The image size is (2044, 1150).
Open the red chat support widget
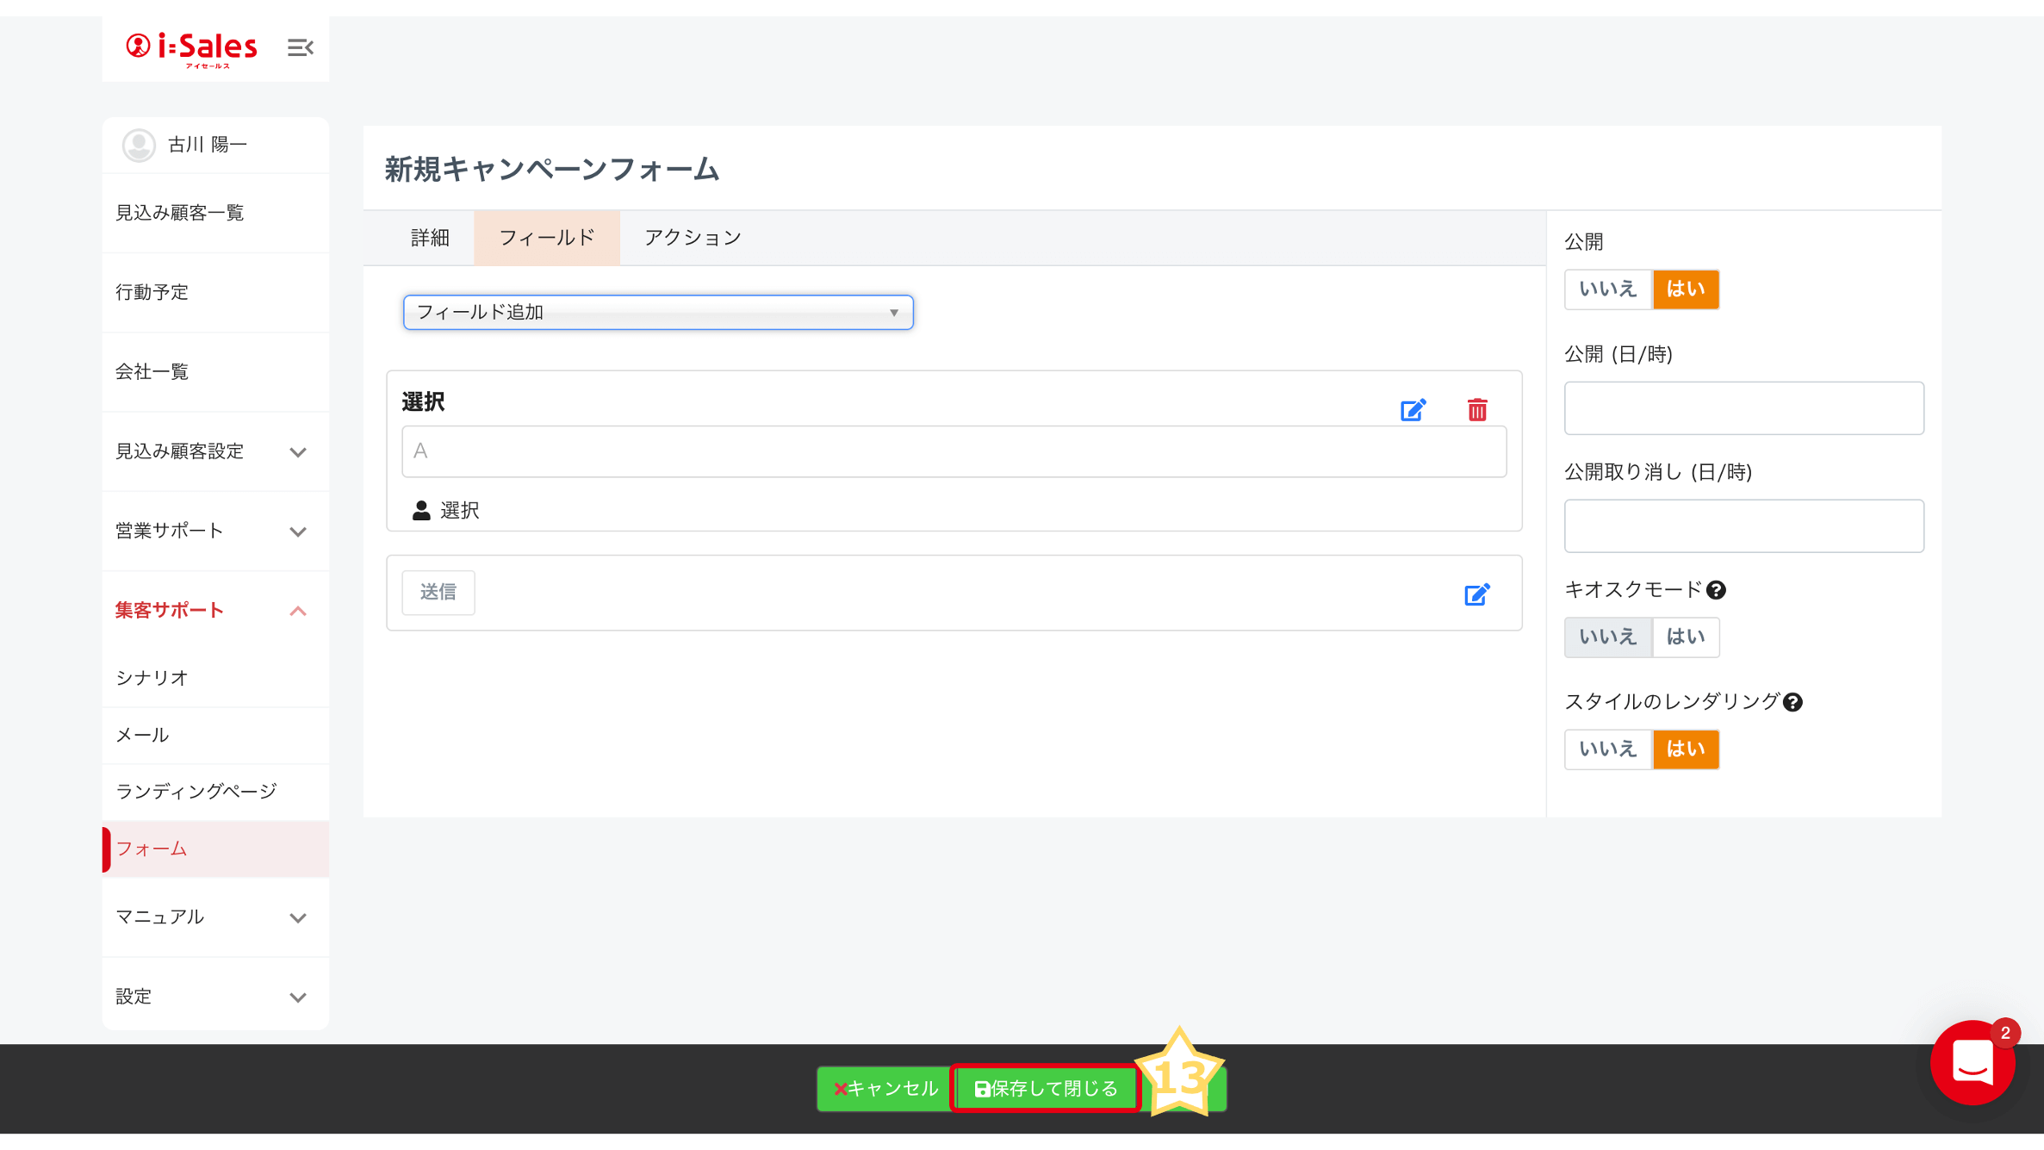(1973, 1062)
